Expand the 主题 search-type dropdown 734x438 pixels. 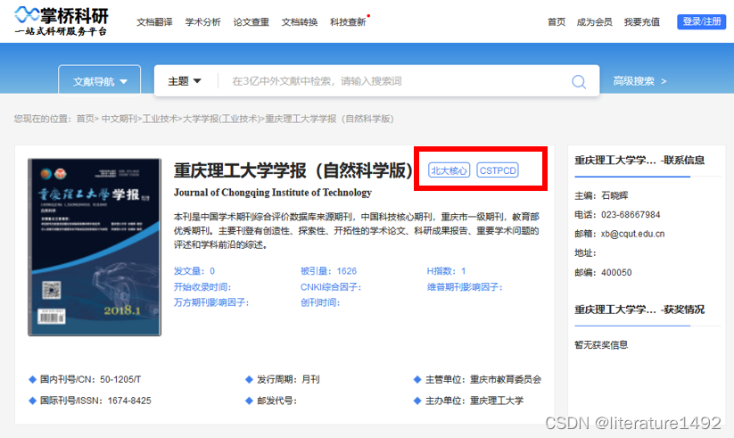[185, 81]
